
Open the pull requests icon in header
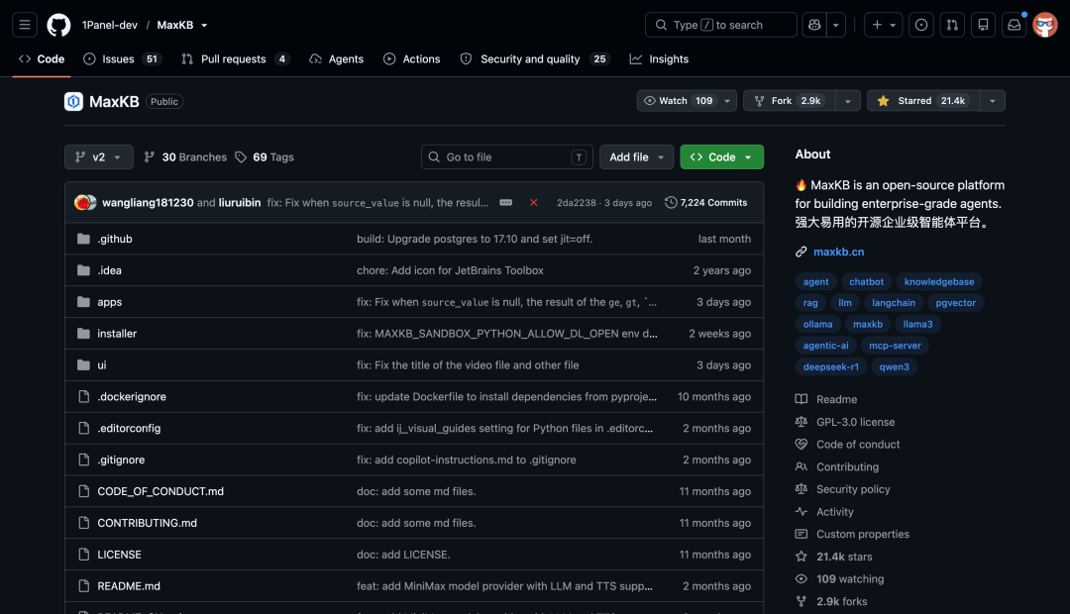point(952,25)
